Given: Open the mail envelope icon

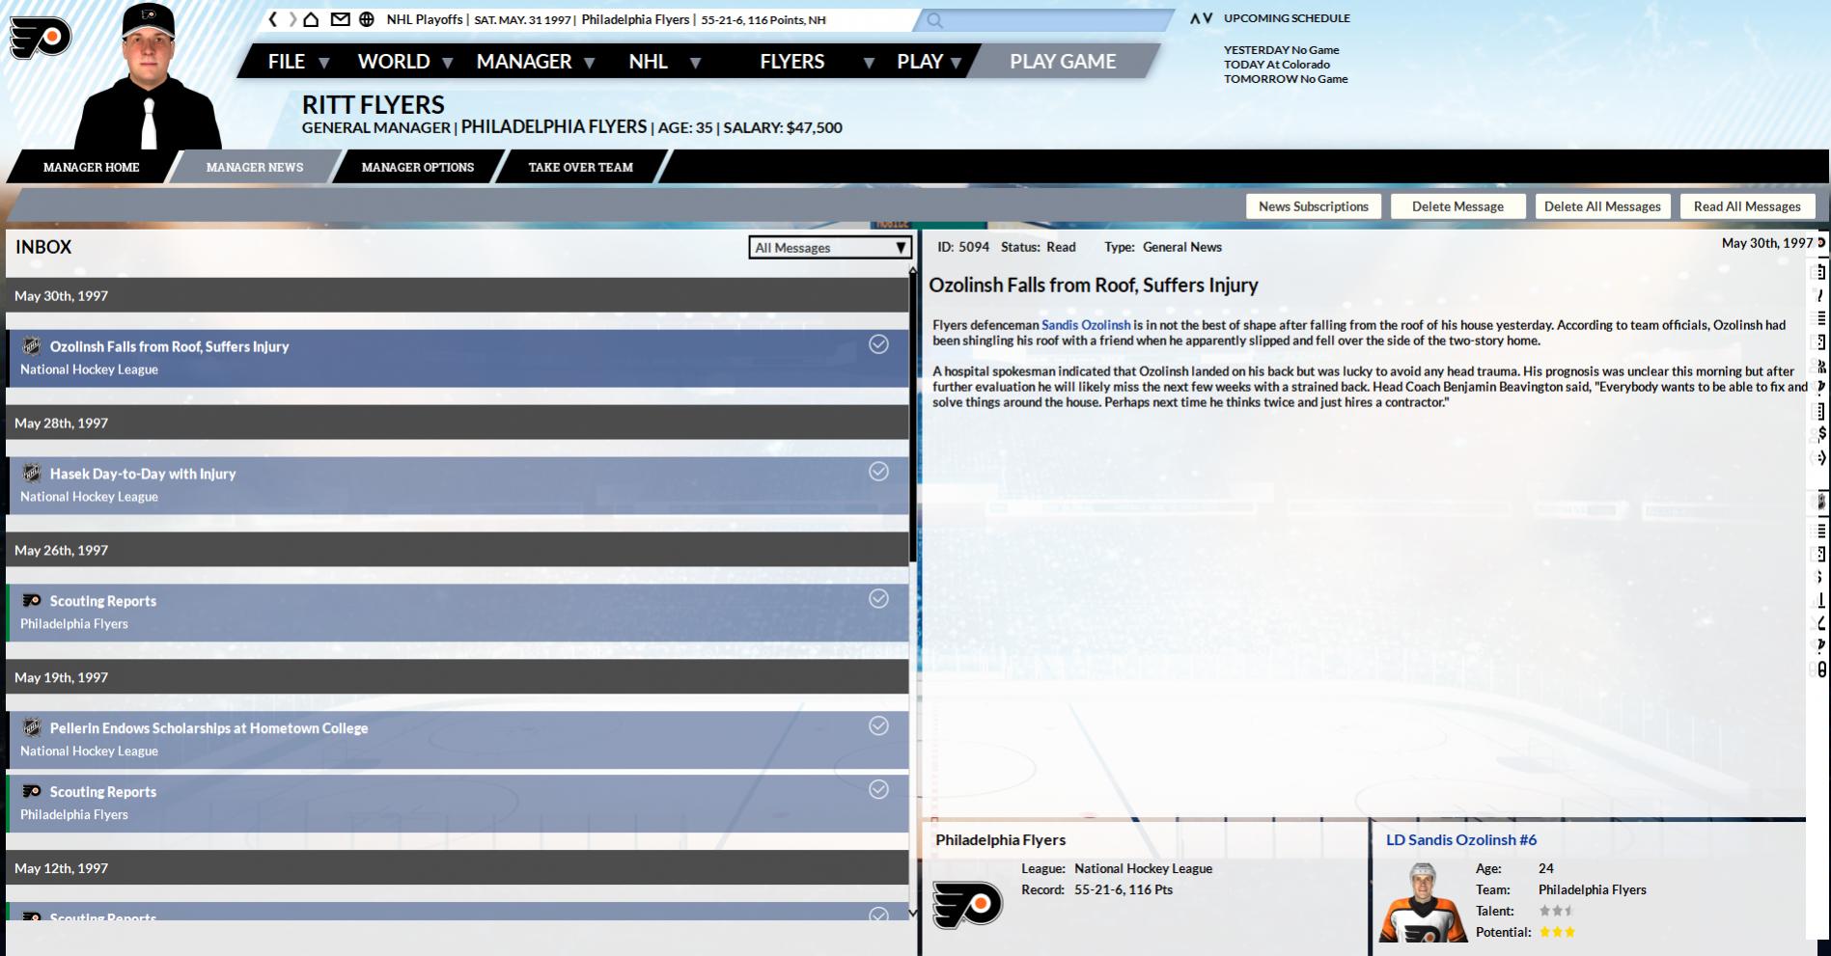Looking at the screenshot, I should coord(340,19).
